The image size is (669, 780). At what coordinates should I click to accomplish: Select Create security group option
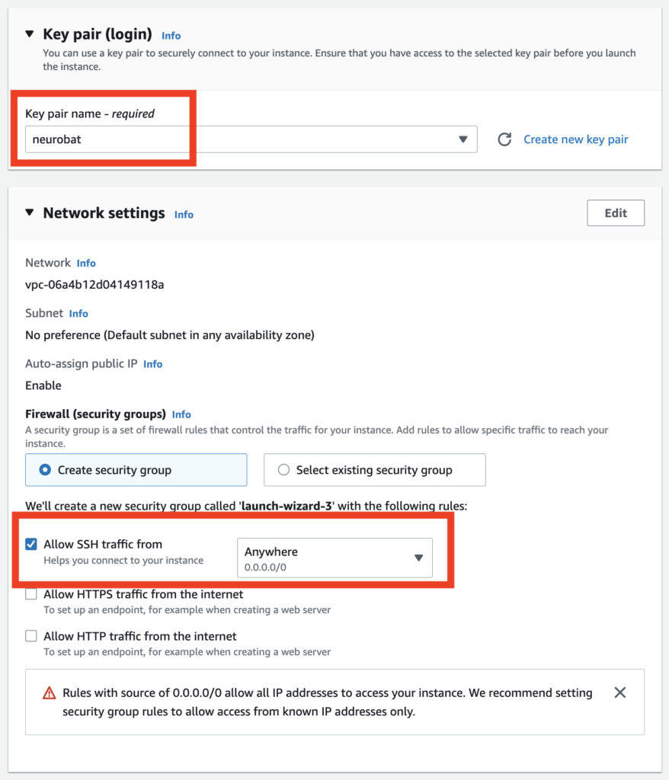click(45, 470)
